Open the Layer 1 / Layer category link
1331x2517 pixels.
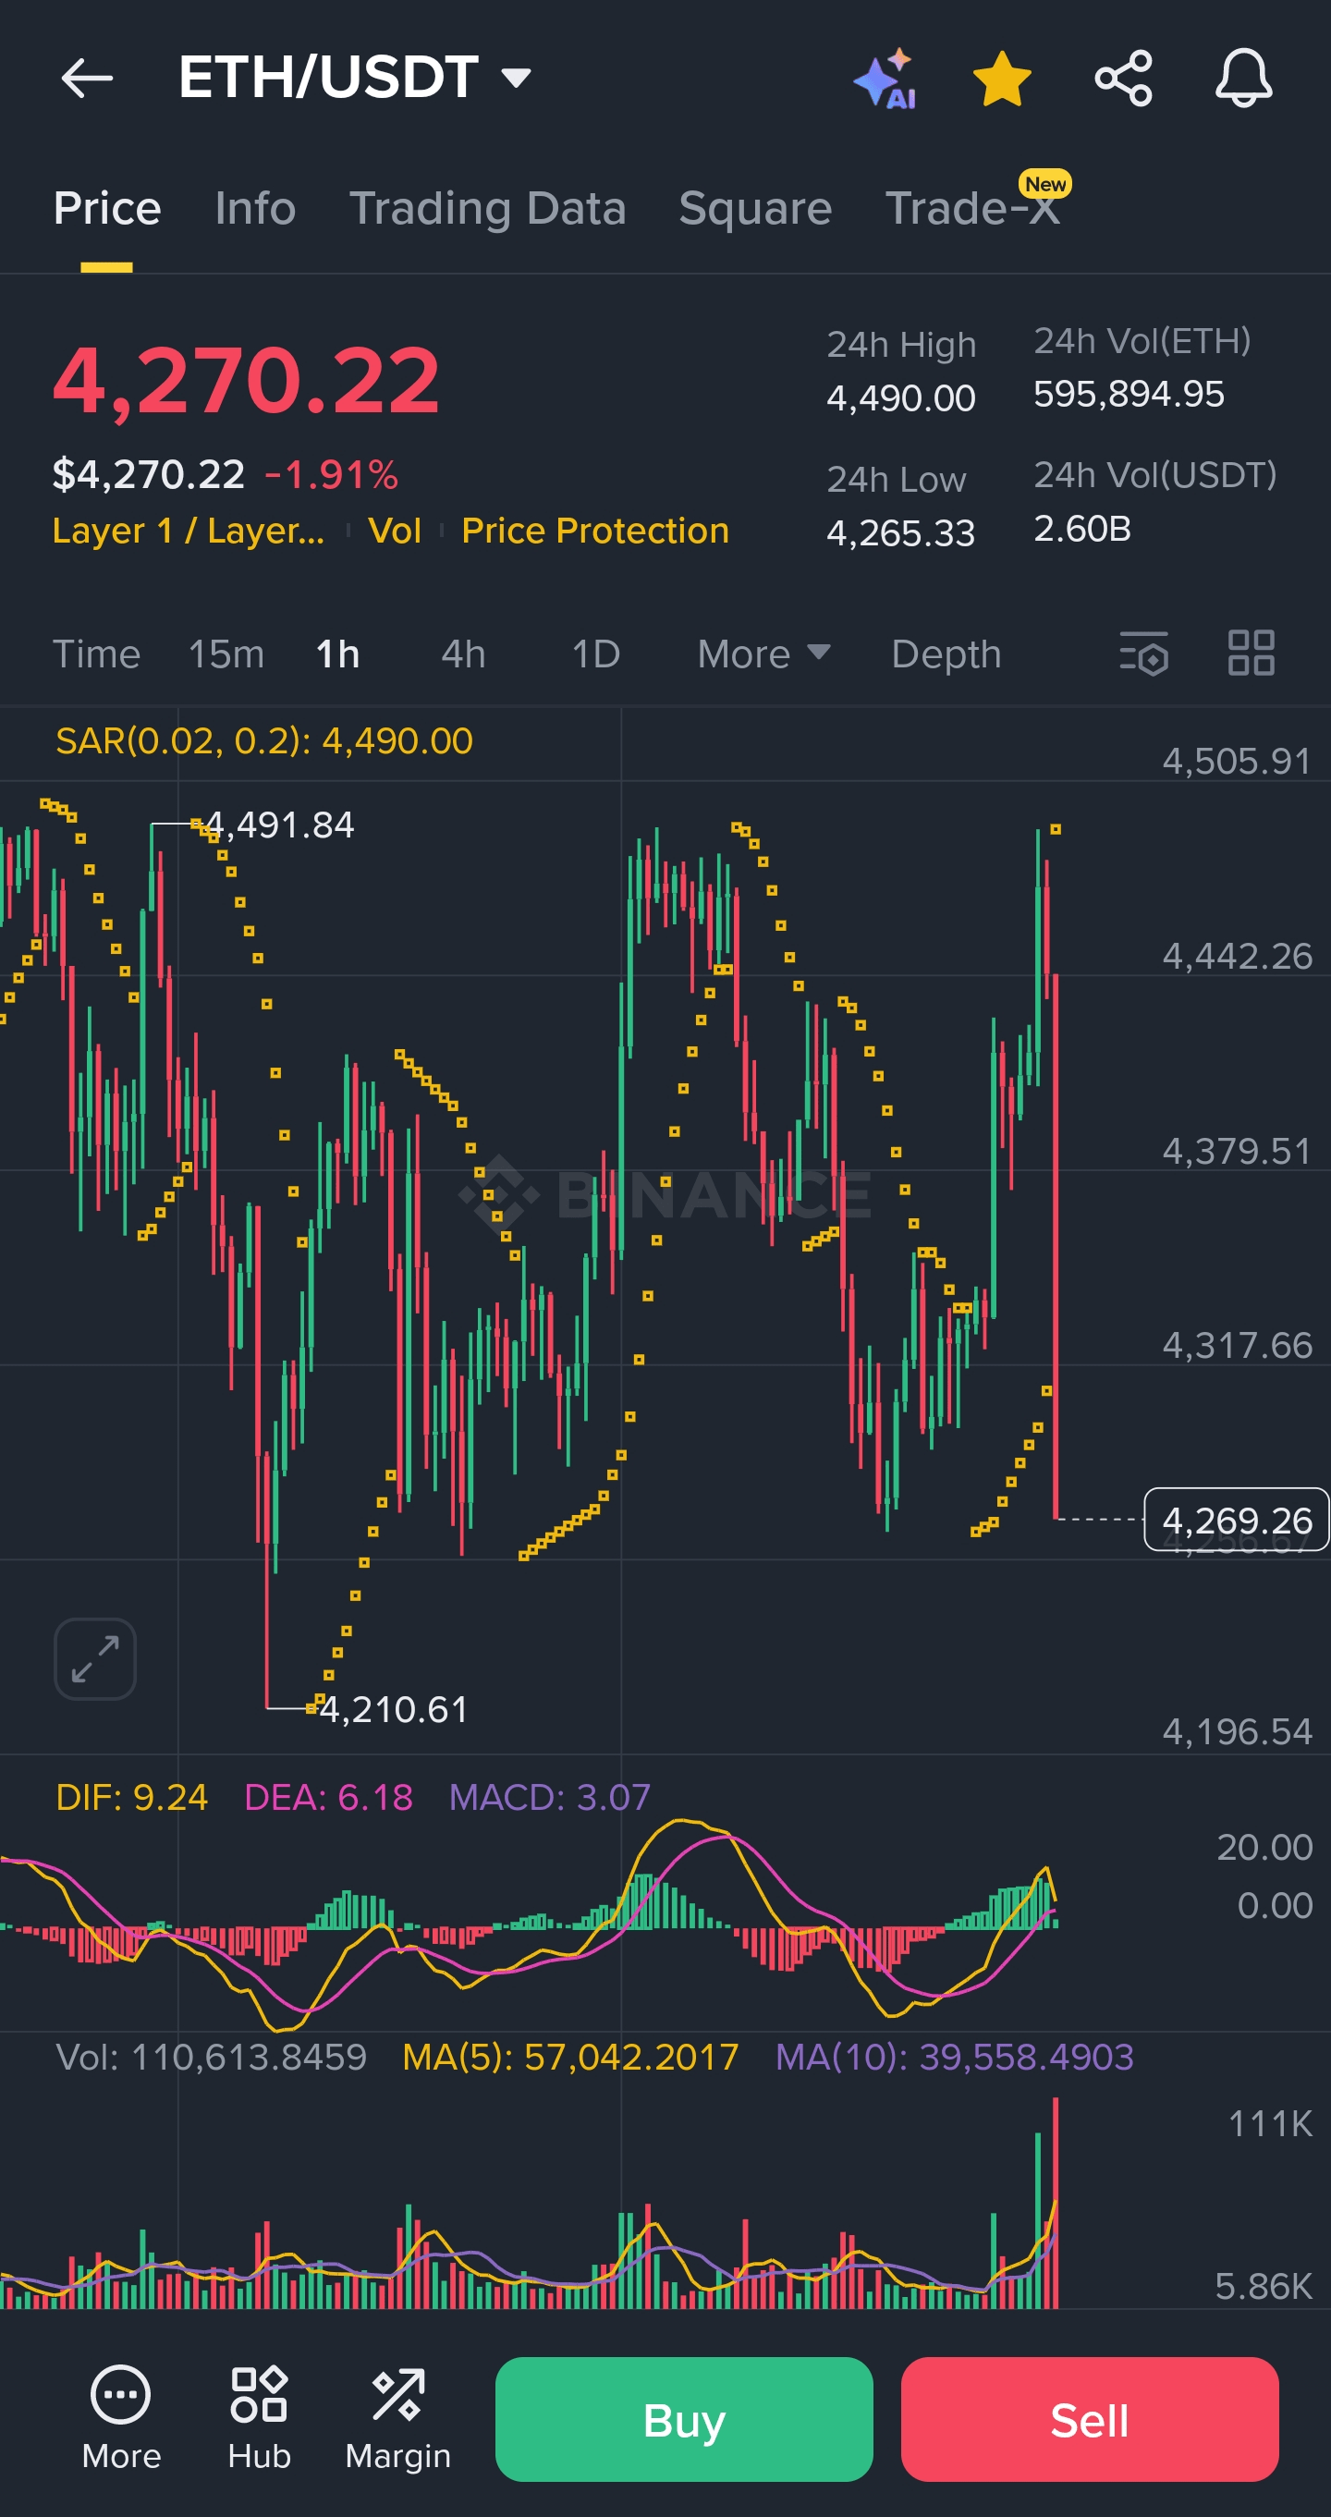189,531
